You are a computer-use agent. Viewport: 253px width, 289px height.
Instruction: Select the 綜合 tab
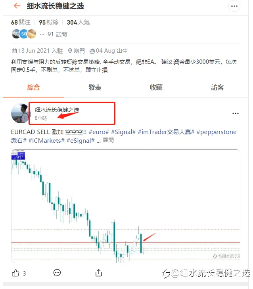click(34, 87)
